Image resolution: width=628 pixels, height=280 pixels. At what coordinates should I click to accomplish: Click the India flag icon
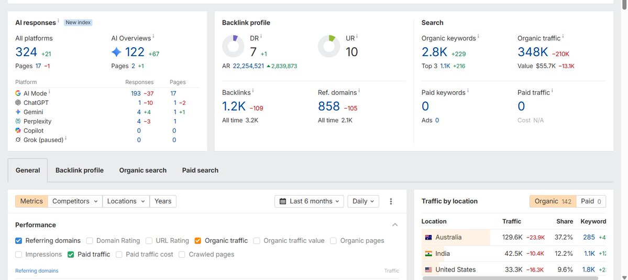point(428,254)
